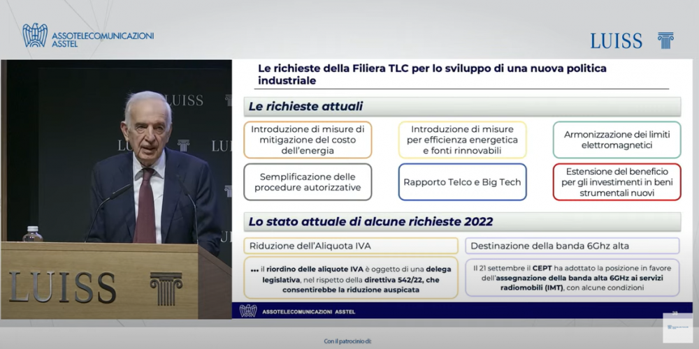Click the 'Con il patrocinio di:' caption

[347, 341]
